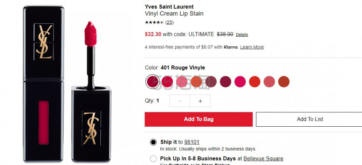Select the fourth orange-coral color swatch

click(x=196, y=82)
